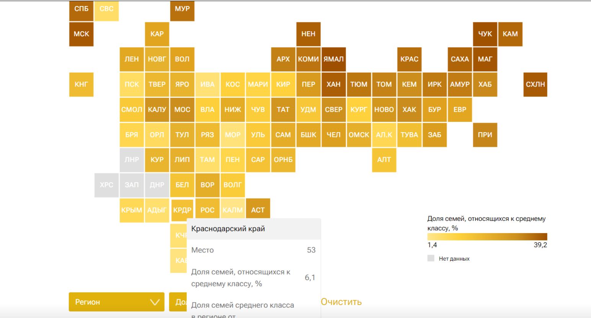Screen dimensions: 591x318
Task: Open the partially hidden dropdown beside Регион
Action: 178,302
